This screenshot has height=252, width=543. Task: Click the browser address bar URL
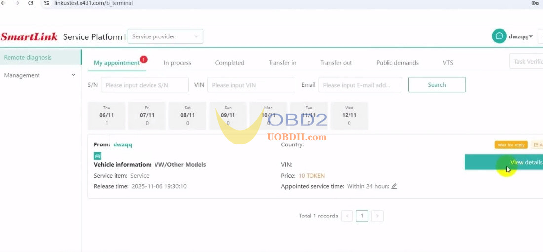pyautogui.click(x=93, y=3)
